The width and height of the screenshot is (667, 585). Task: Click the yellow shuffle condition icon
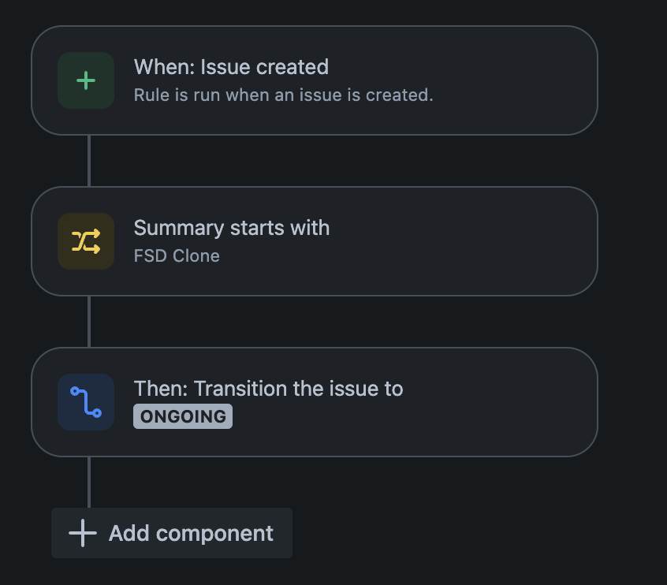(x=86, y=241)
